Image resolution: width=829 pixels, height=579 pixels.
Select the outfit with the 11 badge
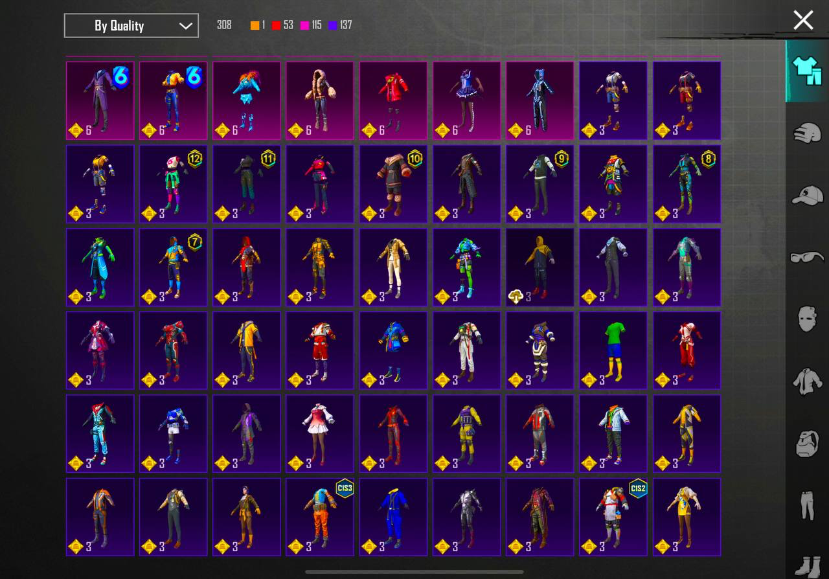pos(247,184)
